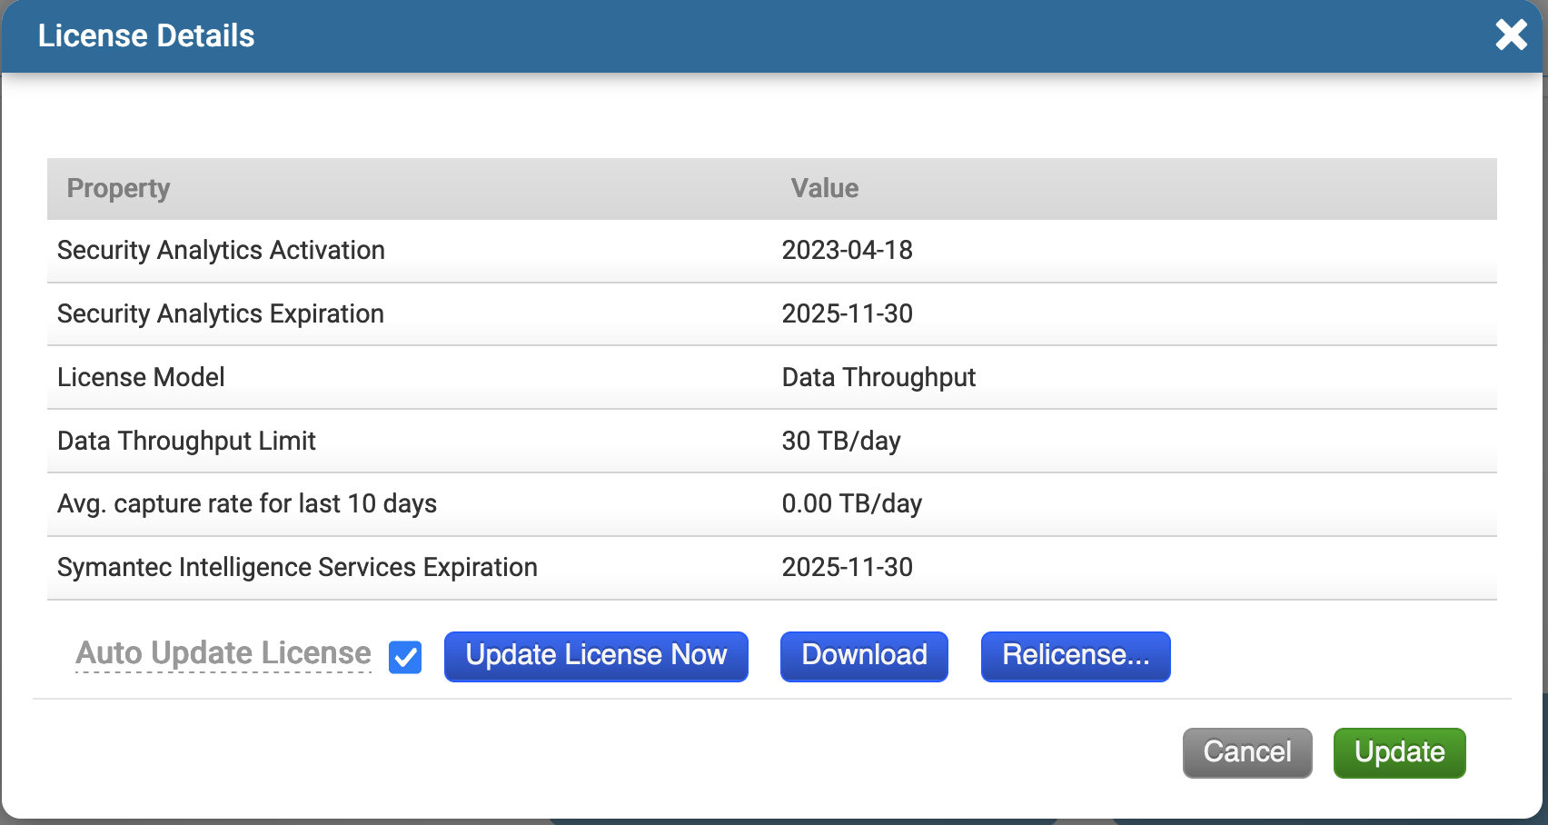Select the Security Analytics Expiration property

(221, 313)
